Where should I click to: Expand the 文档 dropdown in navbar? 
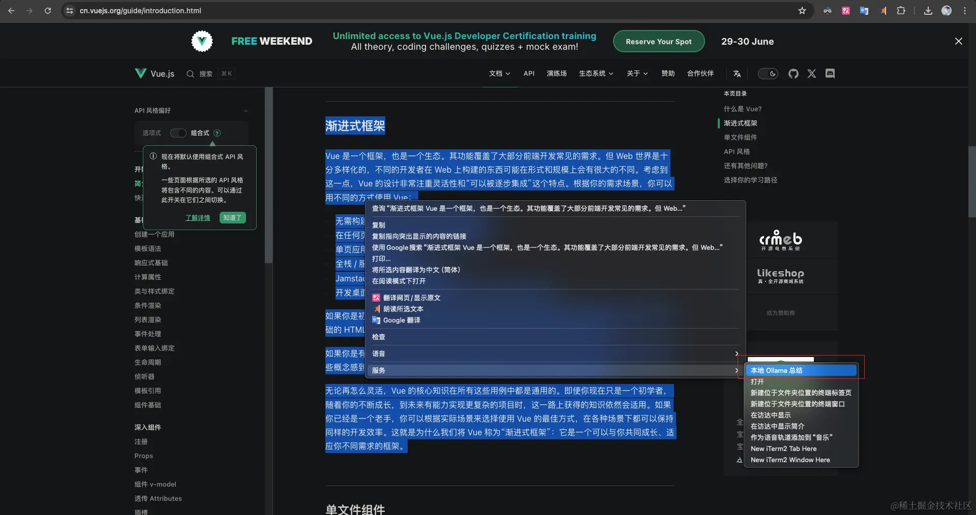pos(499,74)
